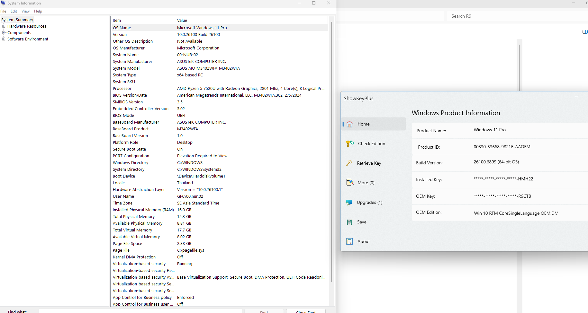The image size is (588, 313).
Task: Click the System Information details vertical scrollbar
Action: [331, 151]
